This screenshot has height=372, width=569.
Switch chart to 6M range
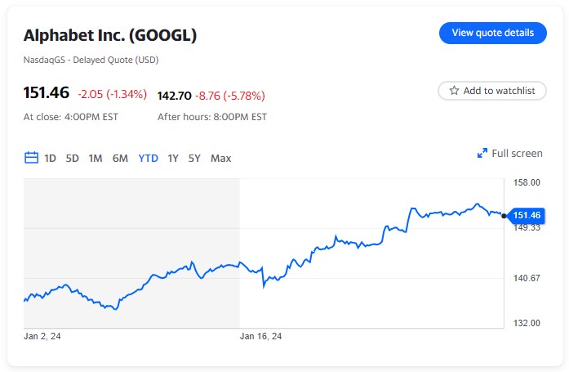click(x=120, y=158)
